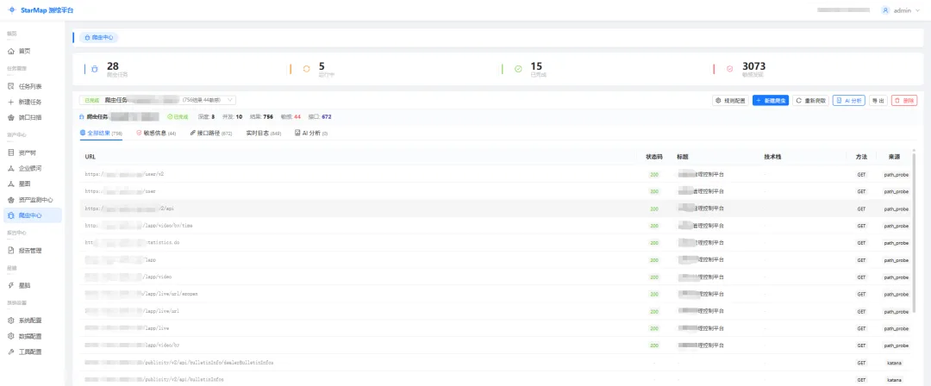The height and width of the screenshot is (386, 931).
Task: Click the 企业银河 sidebar icon
Action: point(10,169)
